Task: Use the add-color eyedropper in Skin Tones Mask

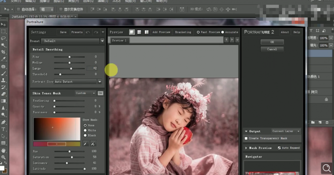Action: [x=93, y=143]
